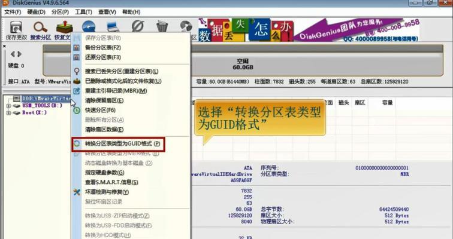Click the 柱面数:7832 text
This screenshot has width=453, height=239.
(269, 82)
